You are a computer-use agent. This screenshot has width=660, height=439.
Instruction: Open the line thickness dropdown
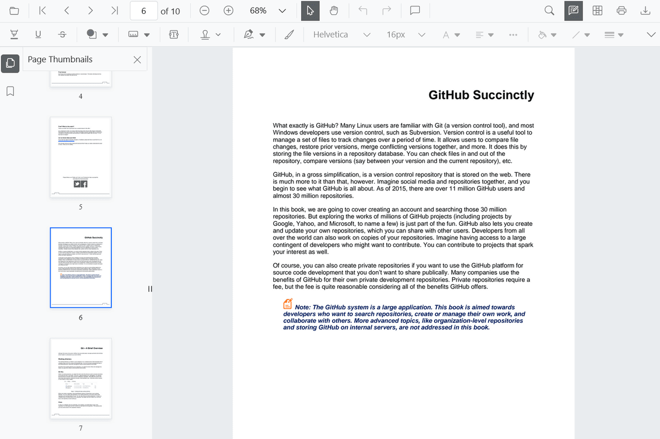pyautogui.click(x=614, y=34)
